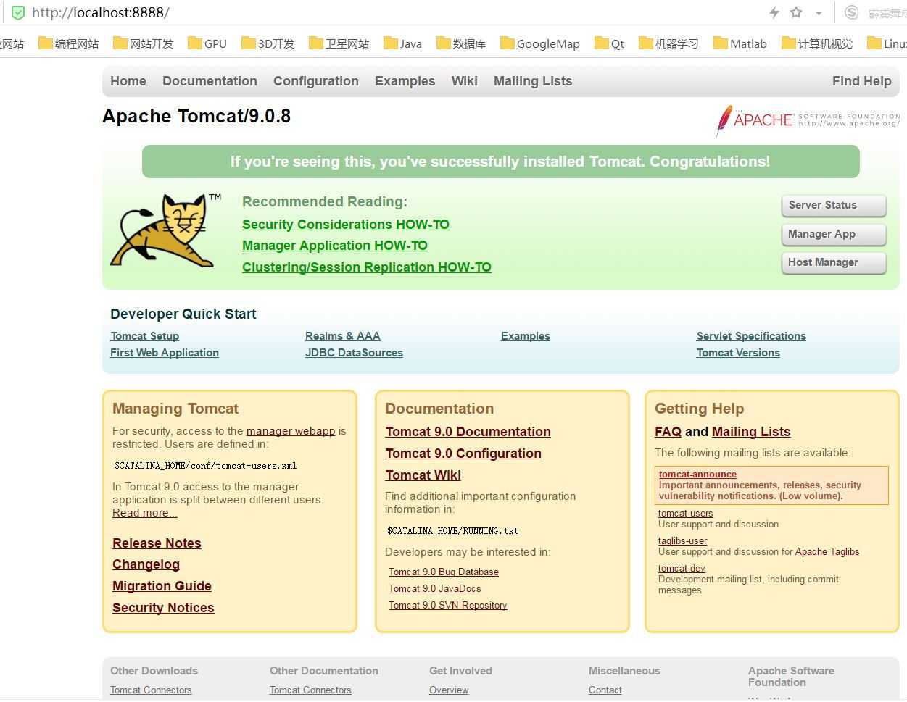Click the Sogou search engine icon
The image size is (907, 702).
(852, 13)
